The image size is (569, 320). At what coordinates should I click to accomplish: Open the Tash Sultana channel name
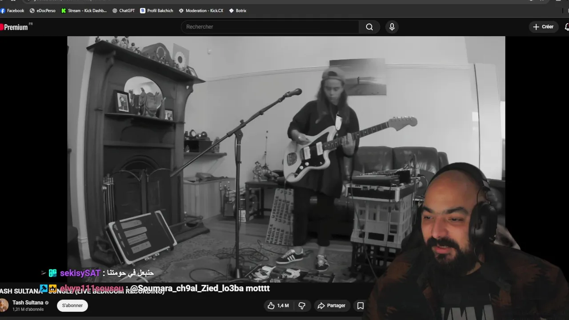(x=28, y=303)
